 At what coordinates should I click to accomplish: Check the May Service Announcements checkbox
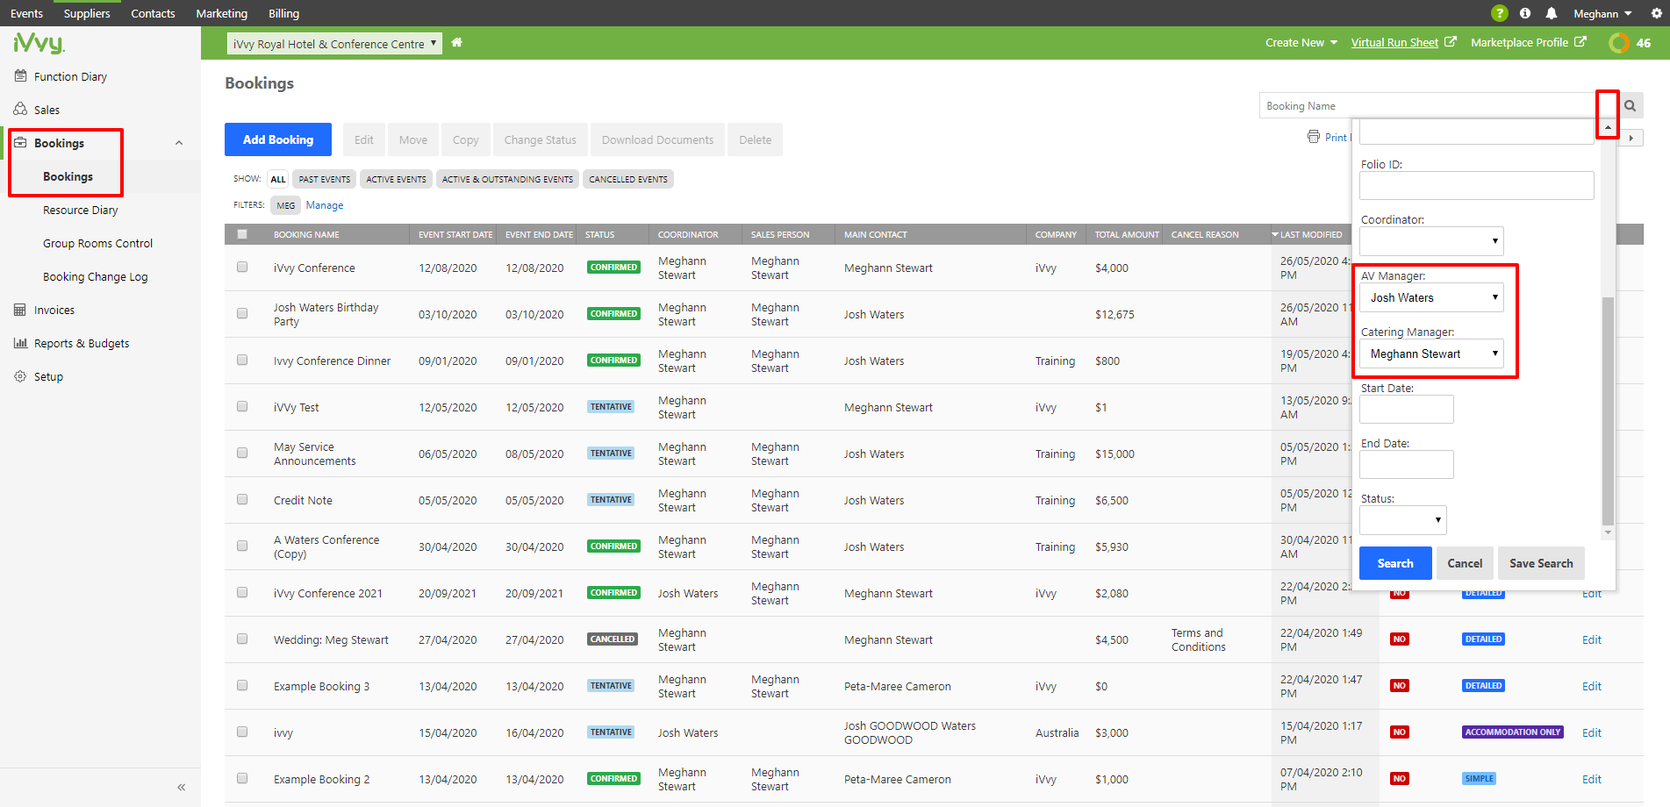click(242, 453)
